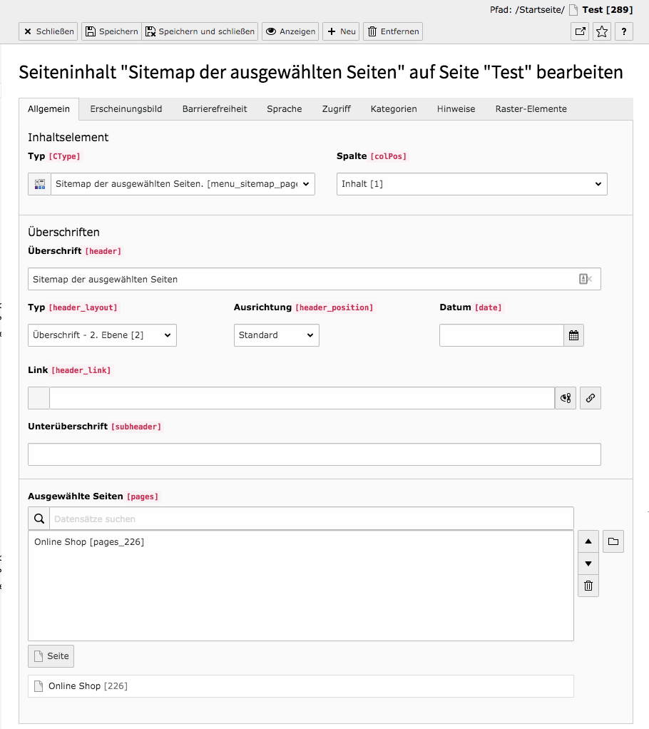Screen dimensions: 649x729
Task: Open the Raster-Elemente tab
Action: point(531,109)
